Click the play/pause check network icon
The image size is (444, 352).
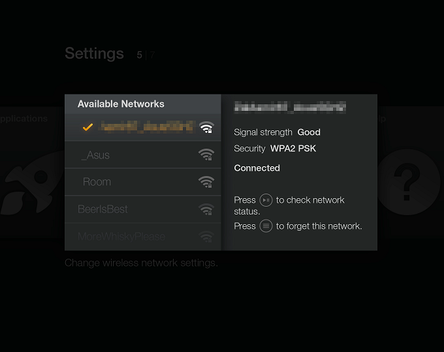click(266, 200)
